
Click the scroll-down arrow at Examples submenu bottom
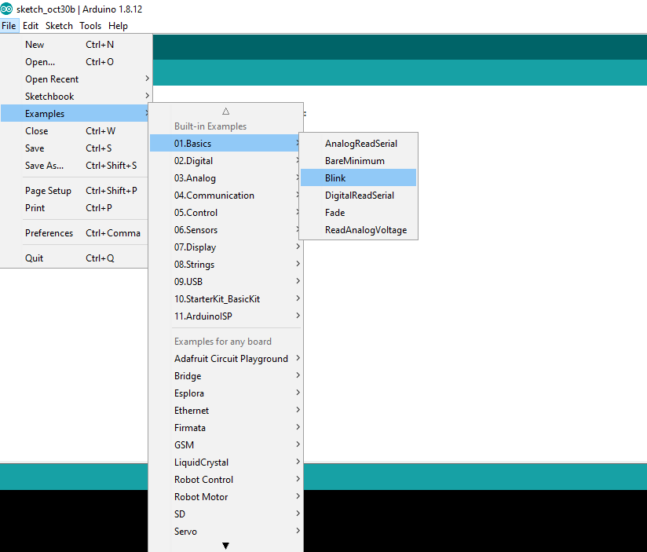point(225,546)
